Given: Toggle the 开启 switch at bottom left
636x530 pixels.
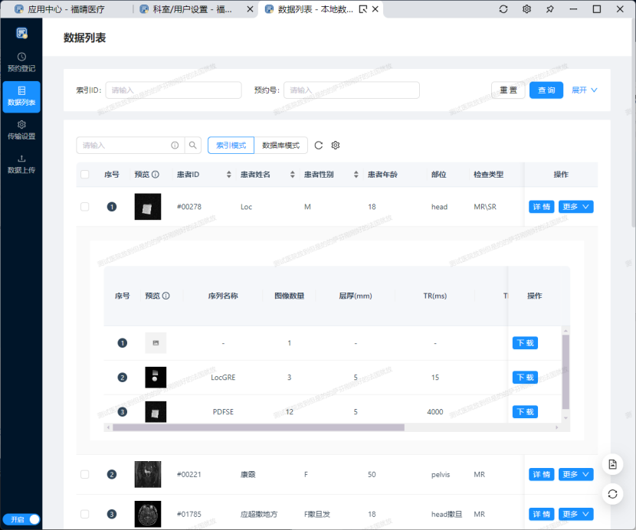Looking at the screenshot, I should [x=21, y=519].
